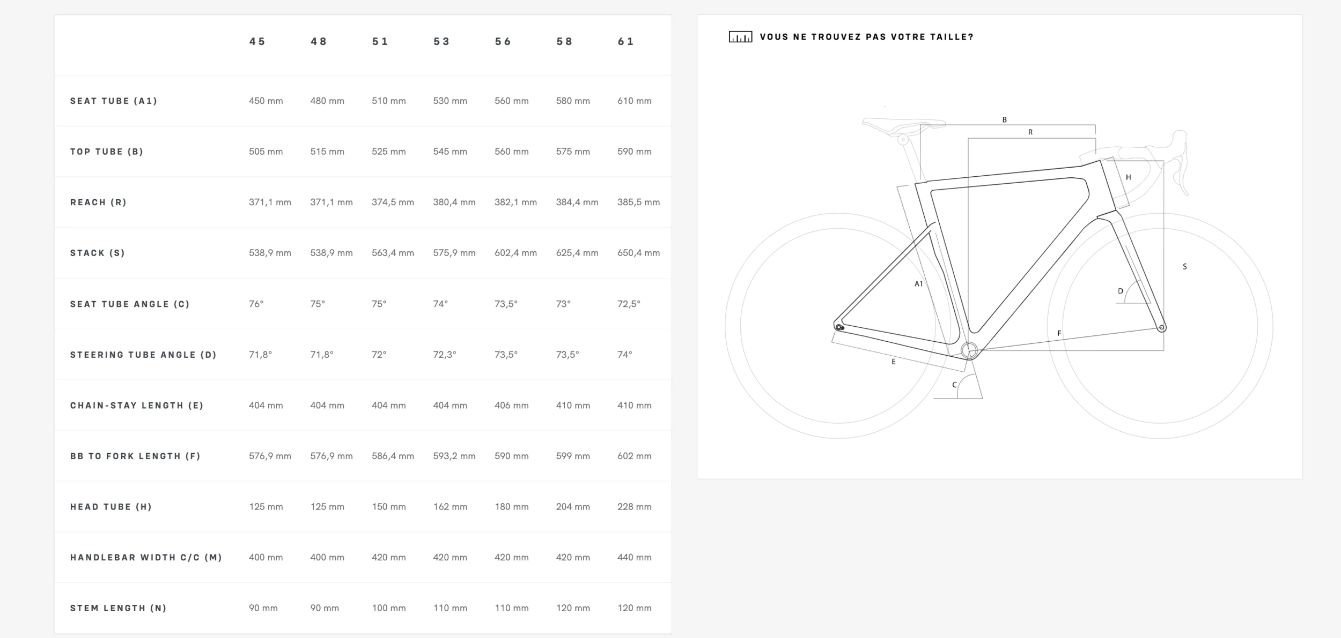Choose the size 51 column header
The image size is (1341, 638).
pyautogui.click(x=380, y=42)
